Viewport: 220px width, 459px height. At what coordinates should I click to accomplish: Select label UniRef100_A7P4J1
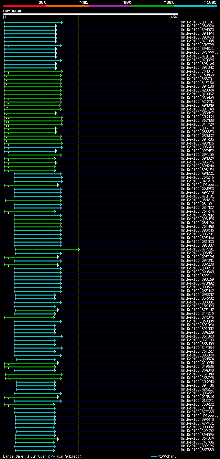coord(198,423)
